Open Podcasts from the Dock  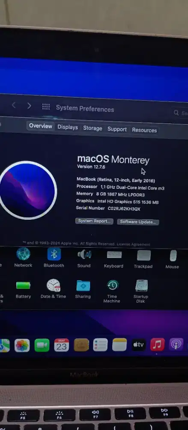(x=176, y=344)
